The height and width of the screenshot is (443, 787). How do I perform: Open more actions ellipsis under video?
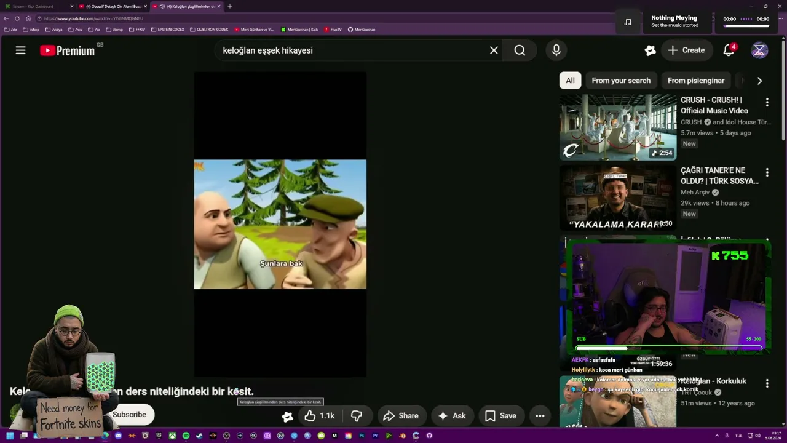pos(540,416)
